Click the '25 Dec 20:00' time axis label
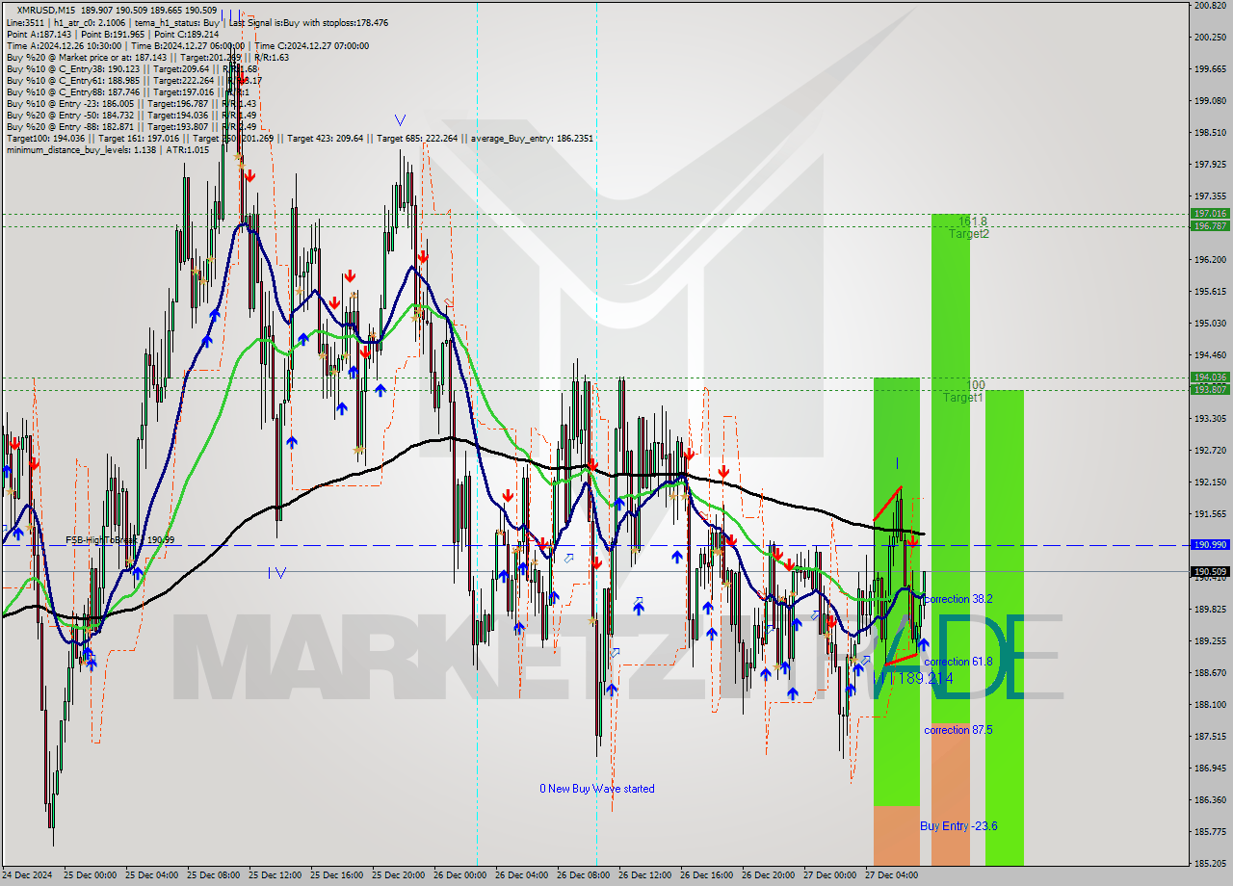 coord(398,875)
